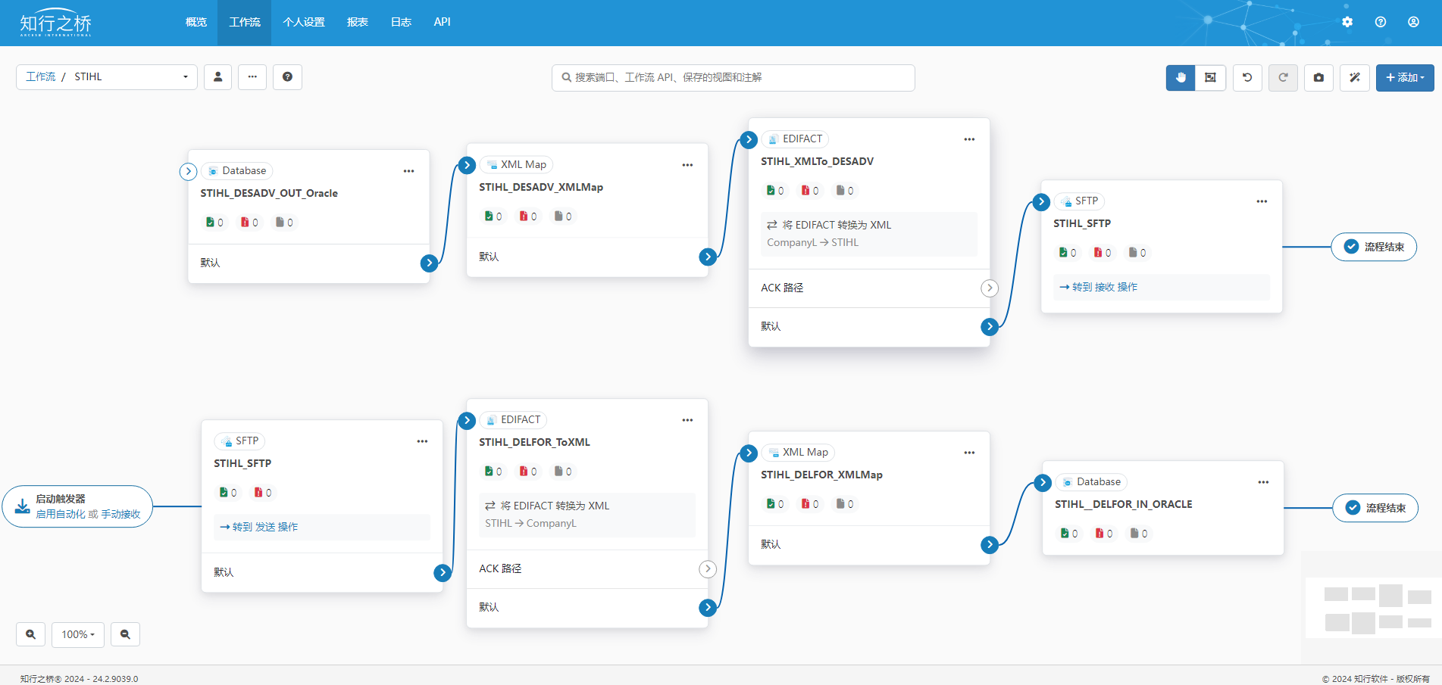Zoom out with the magnifier minus button
The image size is (1442, 685).
[126, 634]
